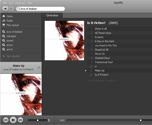Switch to the Overview tab
Image resolution: width=152 pixels, height=125 pixels.
pyautogui.click(x=52, y=16)
